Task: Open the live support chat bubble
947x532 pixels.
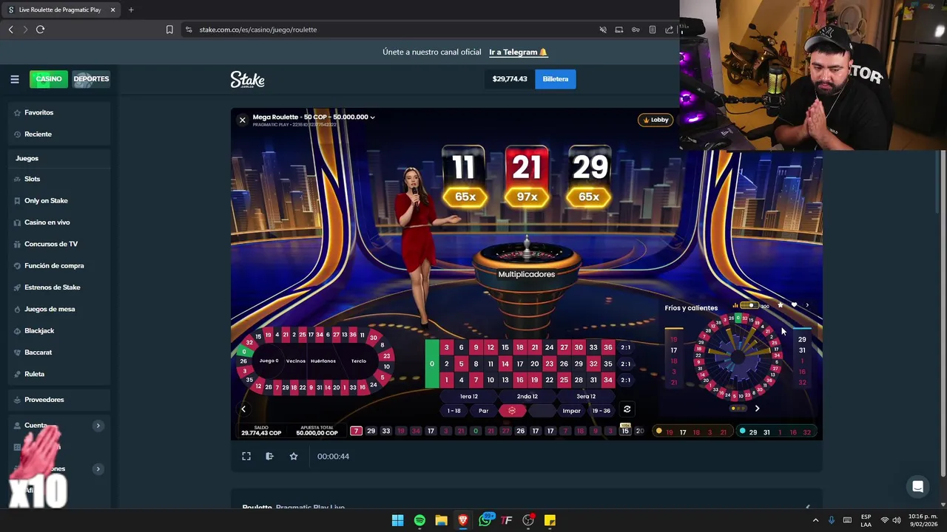Action: tap(917, 487)
